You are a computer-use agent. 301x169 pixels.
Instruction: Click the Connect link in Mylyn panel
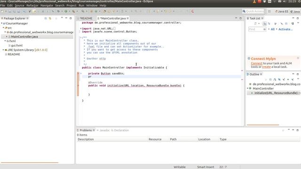(256, 63)
